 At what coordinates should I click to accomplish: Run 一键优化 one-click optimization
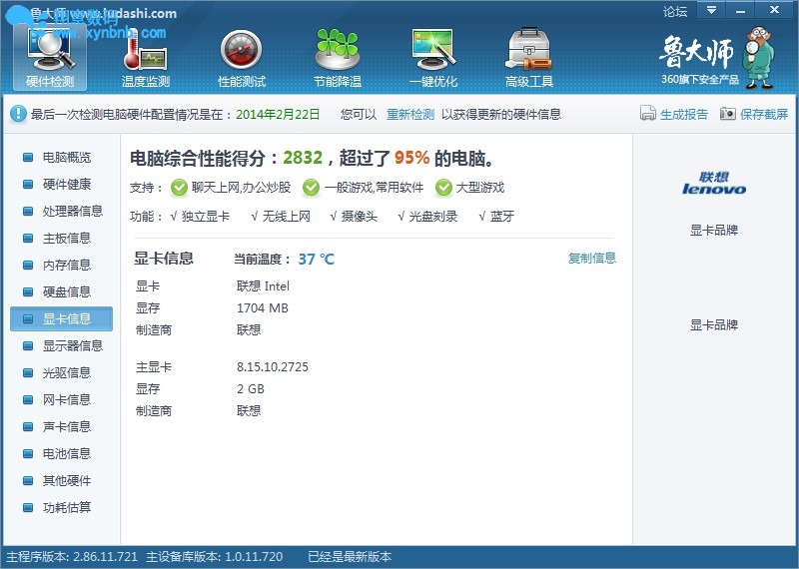[x=433, y=57]
